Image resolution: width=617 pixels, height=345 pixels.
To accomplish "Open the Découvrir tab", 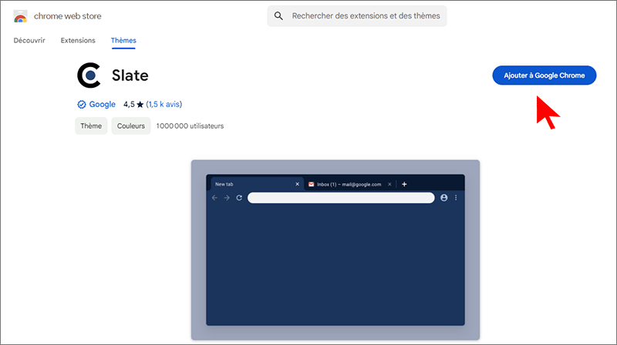I will pos(29,41).
